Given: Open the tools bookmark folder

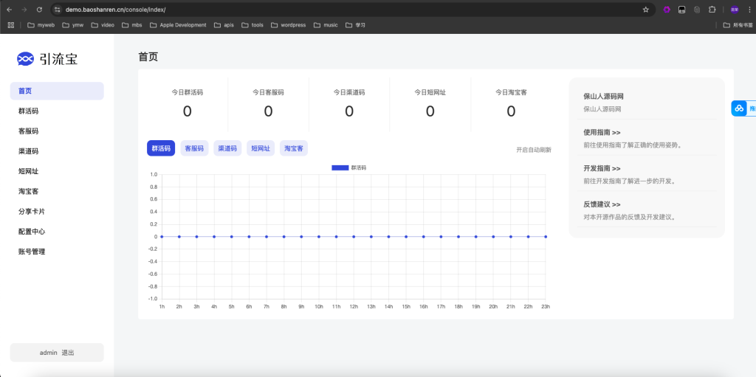Looking at the screenshot, I should pyautogui.click(x=252, y=25).
